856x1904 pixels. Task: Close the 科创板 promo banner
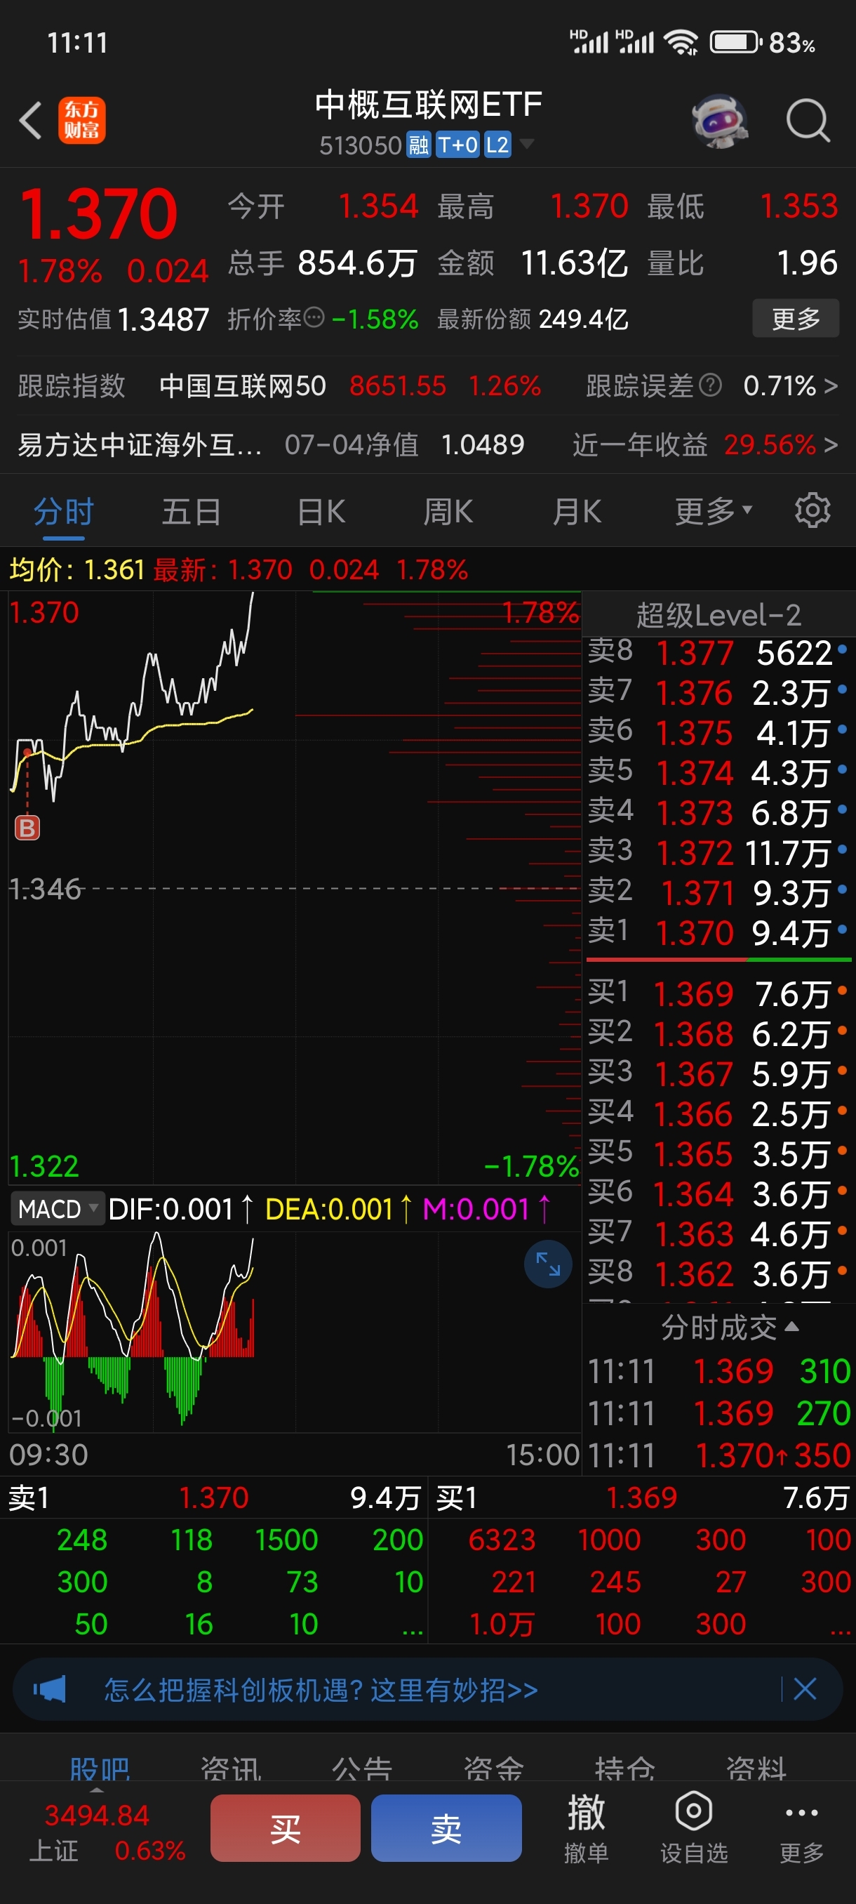[805, 1689]
